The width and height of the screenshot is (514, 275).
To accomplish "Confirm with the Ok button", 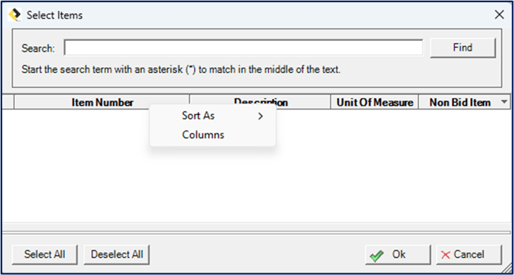I will pos(398,254).
